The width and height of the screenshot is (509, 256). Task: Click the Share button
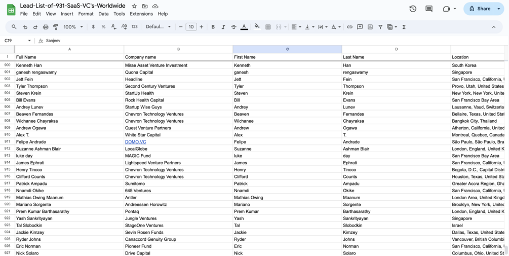(478, 9)
